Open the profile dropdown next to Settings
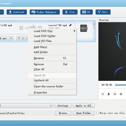 (51, 106)
